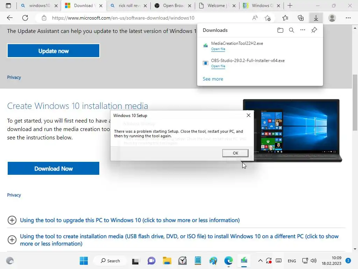Screen dimensions: 358x269
Task: Expand upgrade this PC to Windows 10 section
Action: pyautogui.click(x=130, y=220)
